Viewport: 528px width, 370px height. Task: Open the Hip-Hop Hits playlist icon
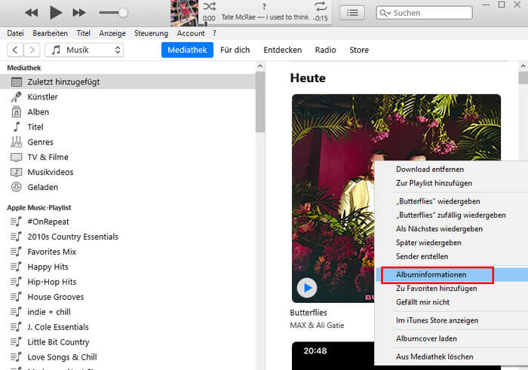[16, 282]
